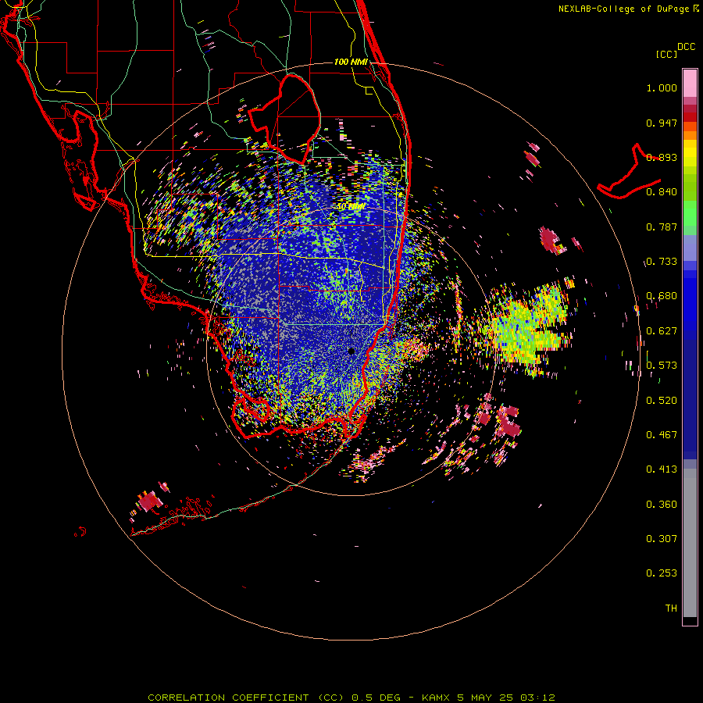Screen dimensions: 703x703
Task: Click the DCC product label above the color bar
Action: 687,47
